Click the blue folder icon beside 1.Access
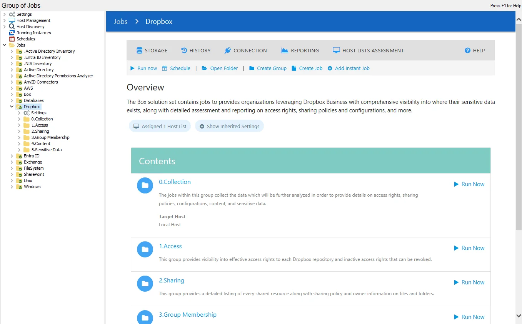 point(145,250)
